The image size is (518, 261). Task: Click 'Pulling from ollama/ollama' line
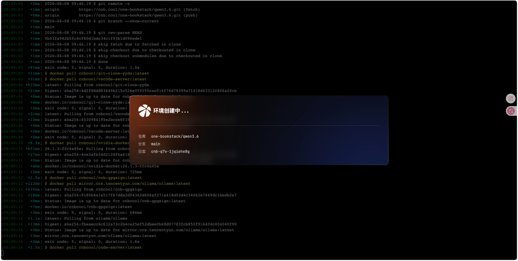86,218
